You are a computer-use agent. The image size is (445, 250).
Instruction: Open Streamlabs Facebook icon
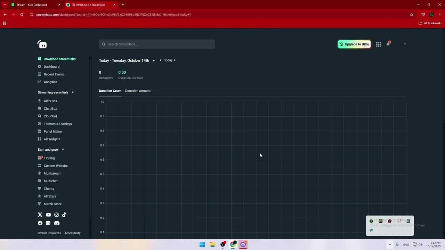coord(40,223)
